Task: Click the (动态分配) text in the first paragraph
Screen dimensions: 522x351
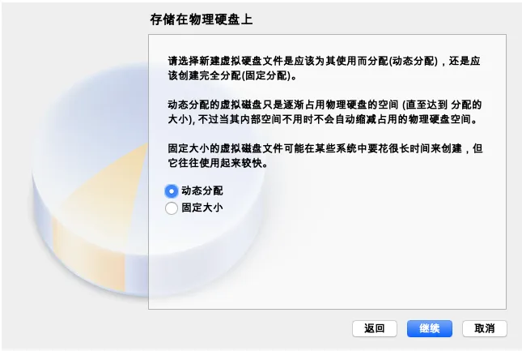Action: [414, 62]
